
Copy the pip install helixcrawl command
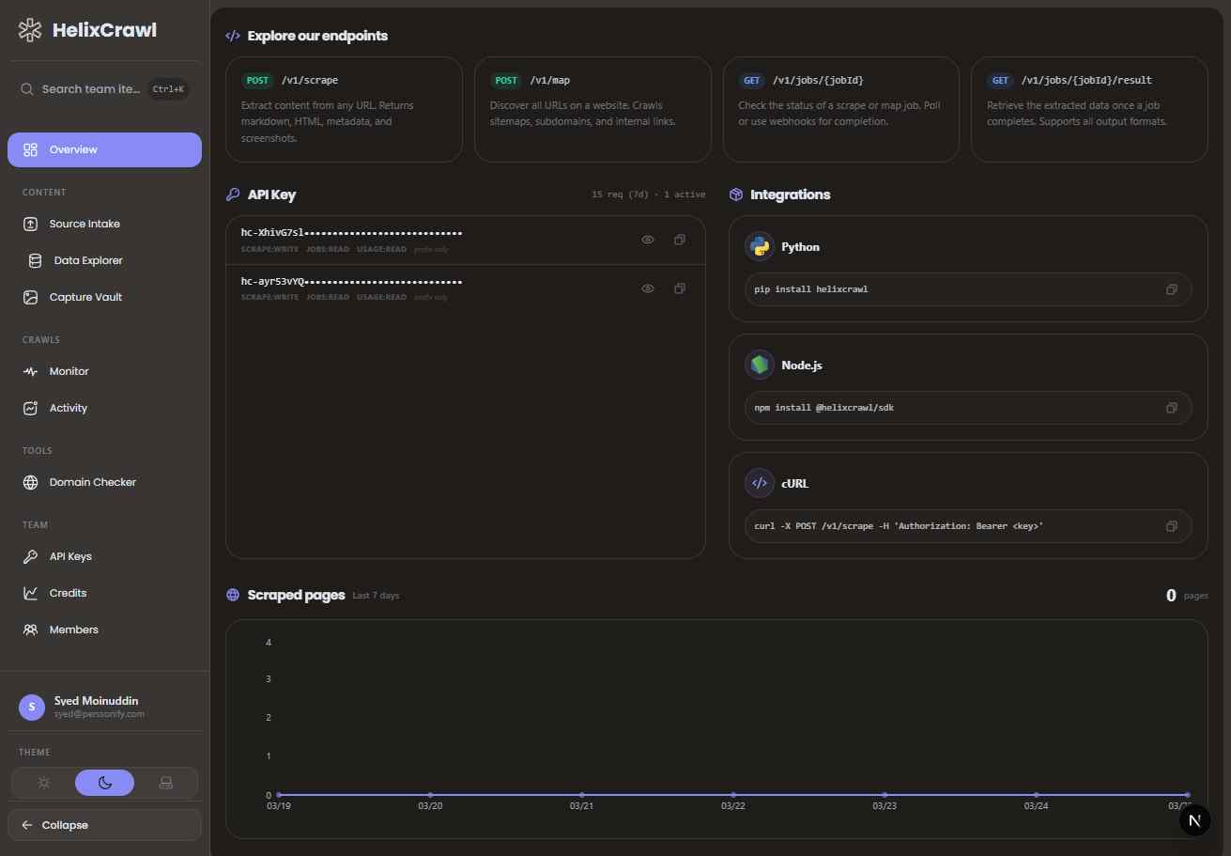coord(1172,289)
